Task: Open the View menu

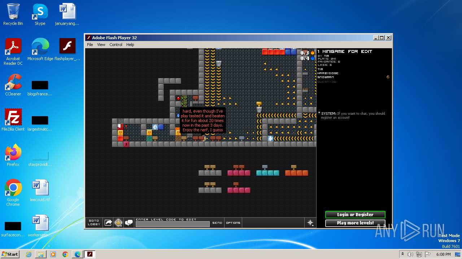Action: [x=101, y=45]
